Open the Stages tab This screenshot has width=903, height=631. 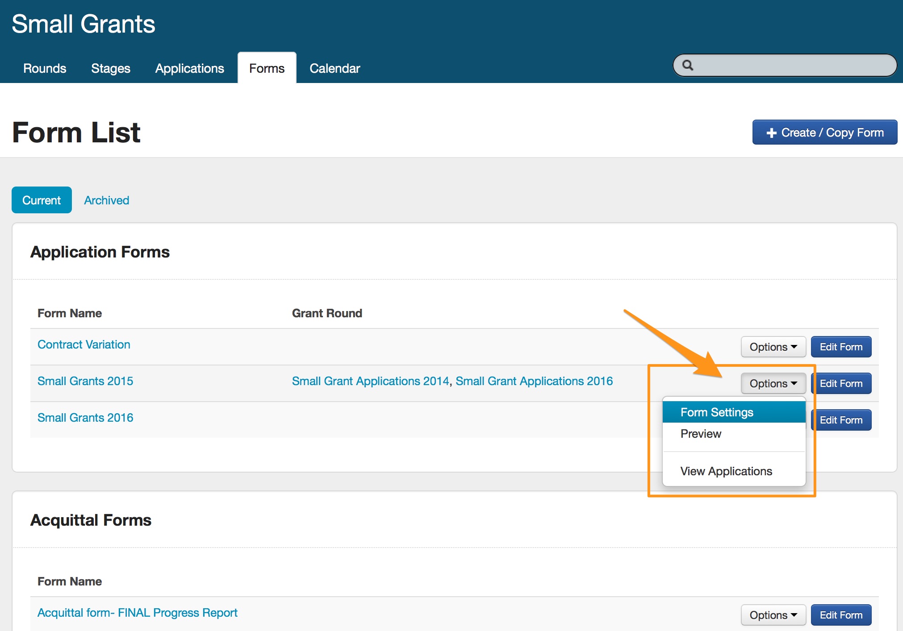point(110,68)
